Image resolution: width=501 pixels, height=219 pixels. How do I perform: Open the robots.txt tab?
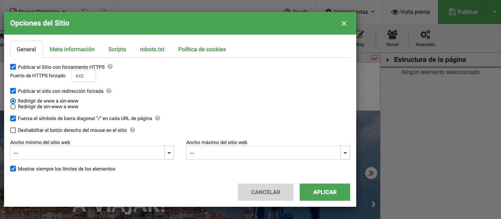point(152,49)
